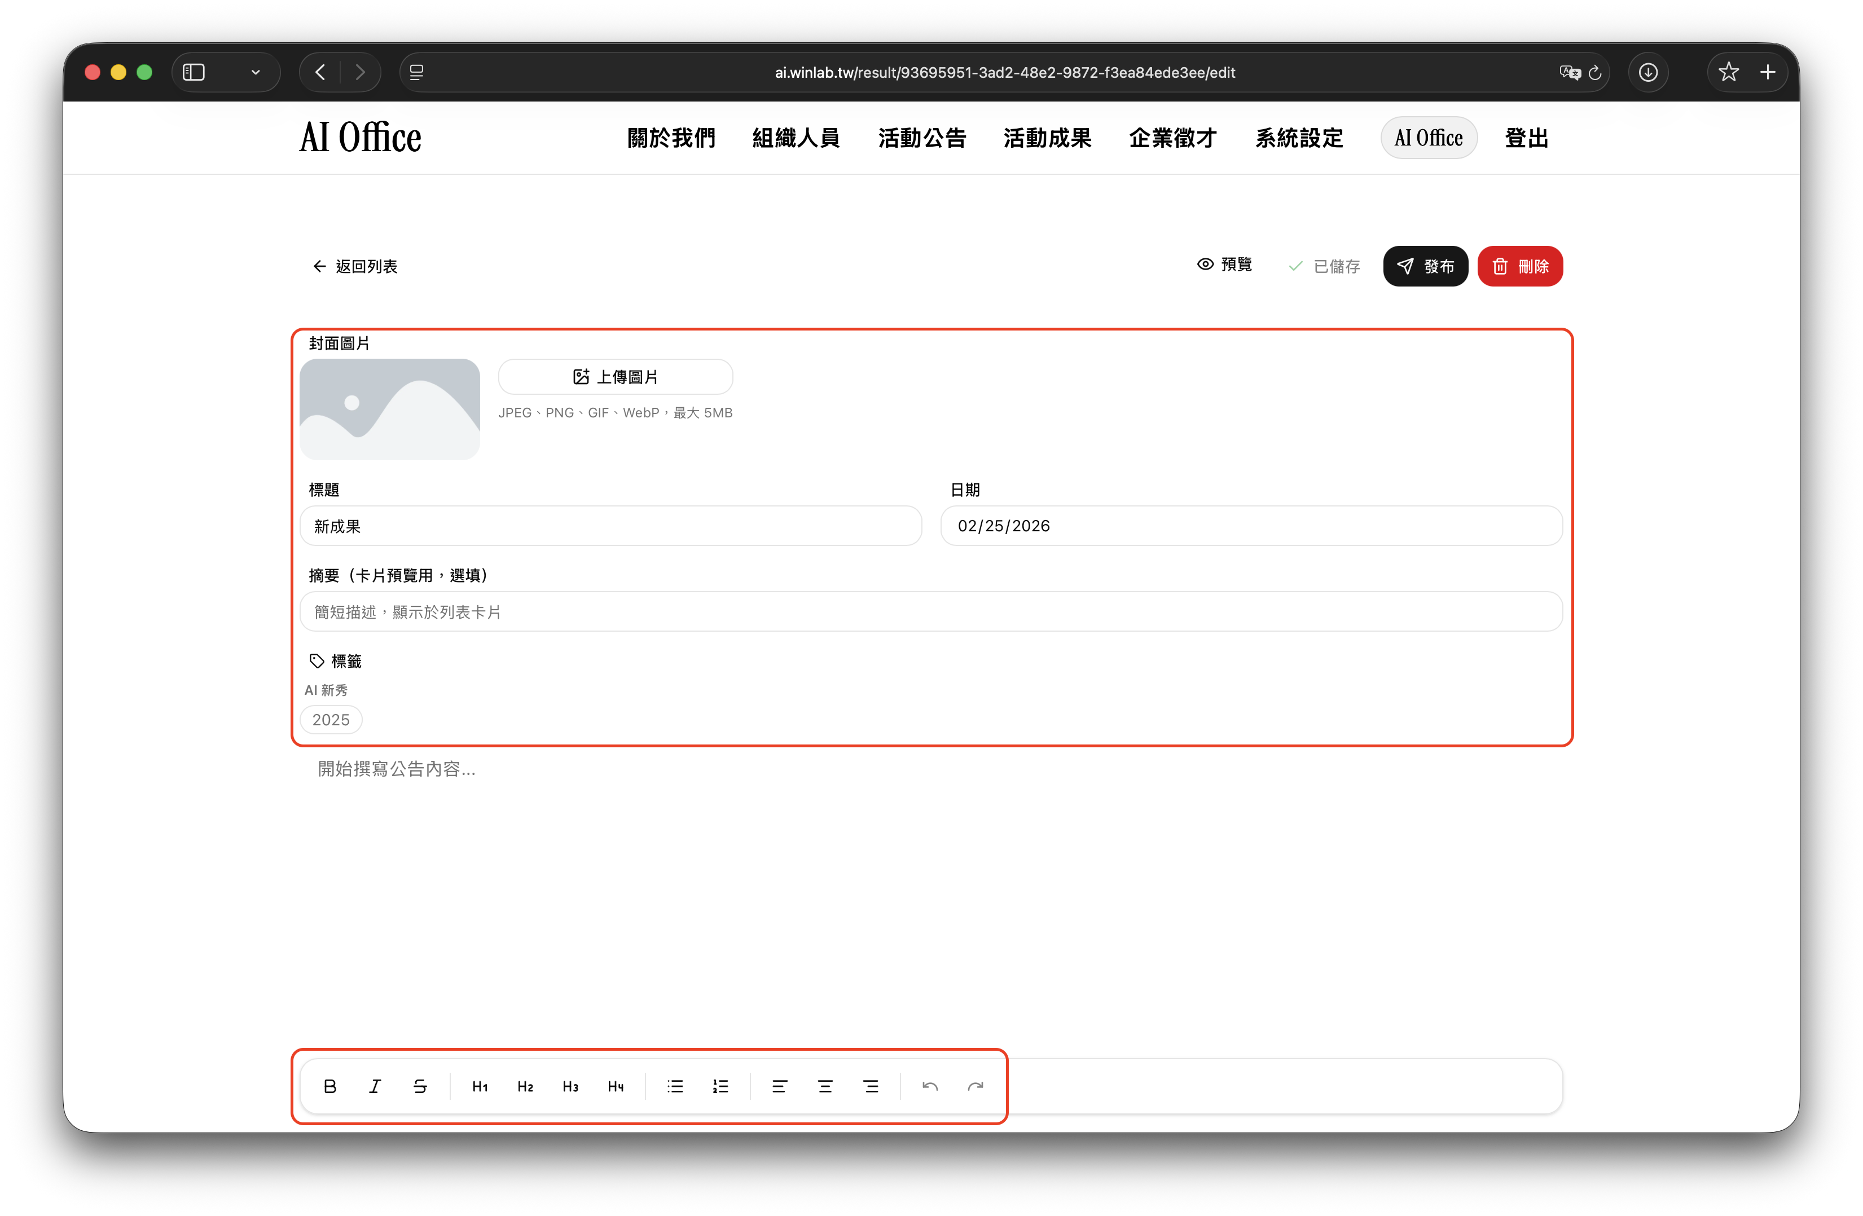Apply italic formatting
The width and height of the screenshot is (1863, 1216).
[x=375, y=1086]
